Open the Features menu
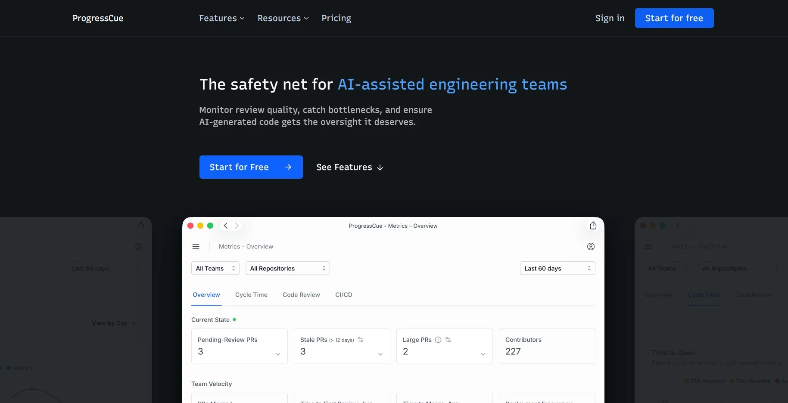This screenshot has height=403, width=788. tap(222, 18)
